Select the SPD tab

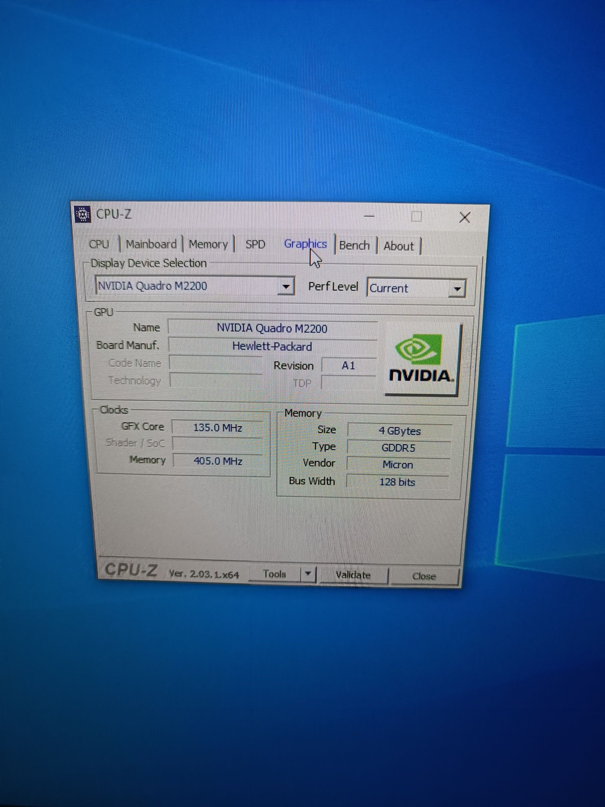pos(255,245)
